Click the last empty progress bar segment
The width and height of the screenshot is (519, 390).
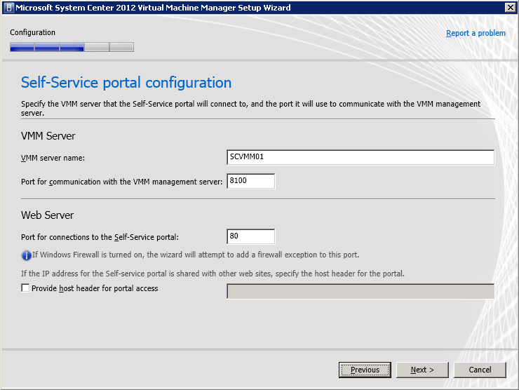(121, 48)
